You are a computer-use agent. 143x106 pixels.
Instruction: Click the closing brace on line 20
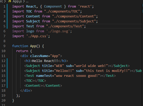[13, 101]
